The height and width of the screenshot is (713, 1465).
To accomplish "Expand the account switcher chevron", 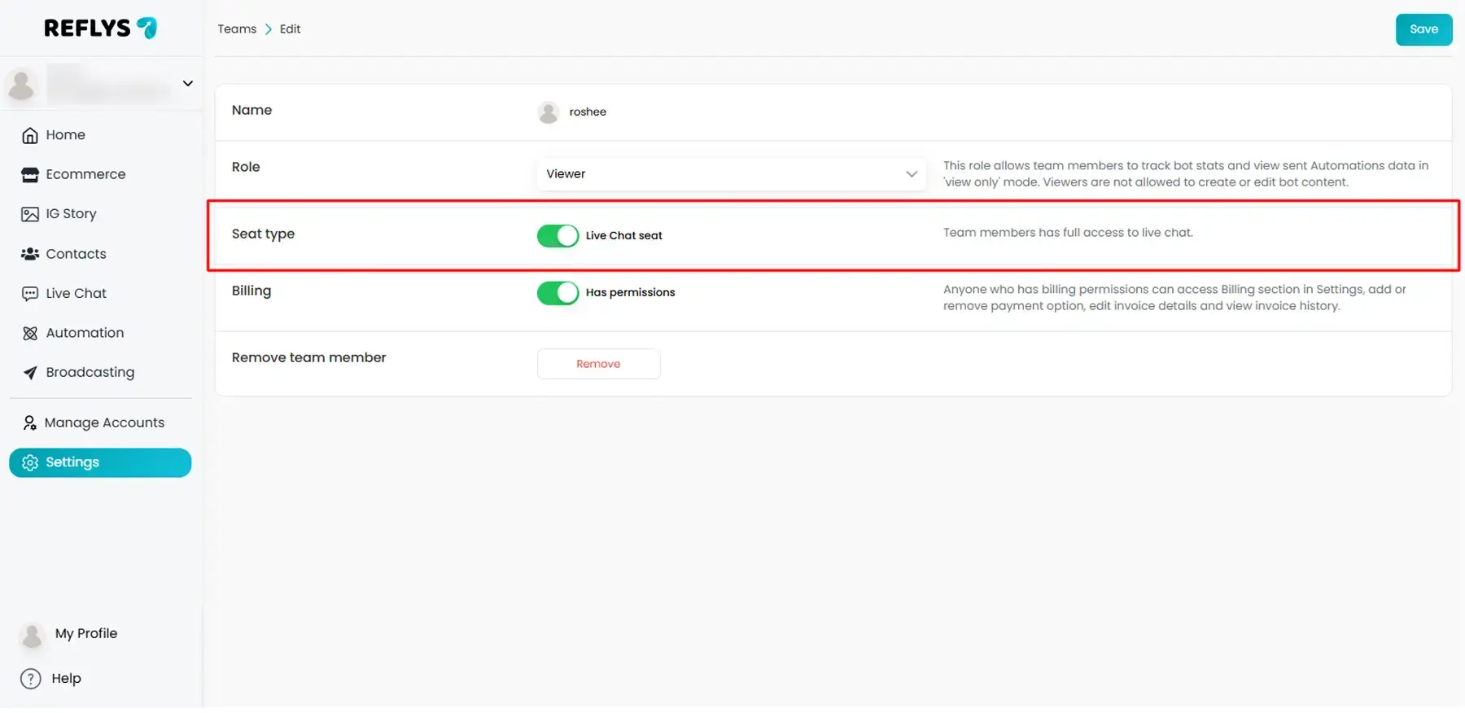I will 188,84.
